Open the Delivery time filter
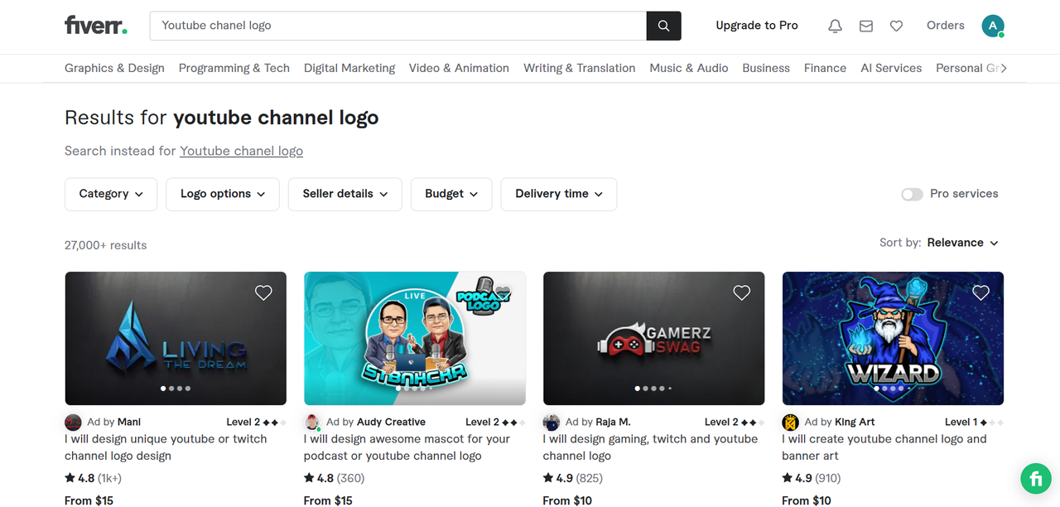 (559, 194)
